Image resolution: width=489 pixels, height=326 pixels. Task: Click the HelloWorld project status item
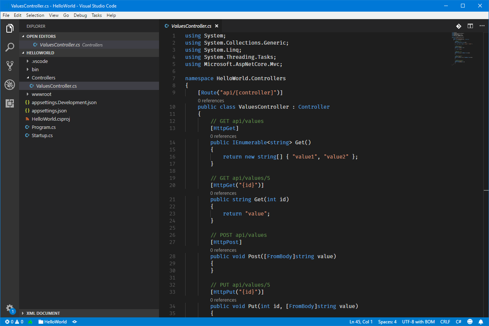(x=52, y=322)
